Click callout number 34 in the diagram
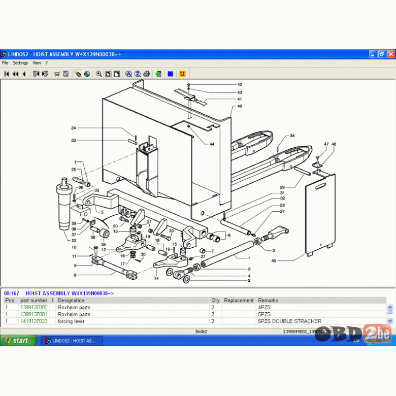 (x=292, y=136)
